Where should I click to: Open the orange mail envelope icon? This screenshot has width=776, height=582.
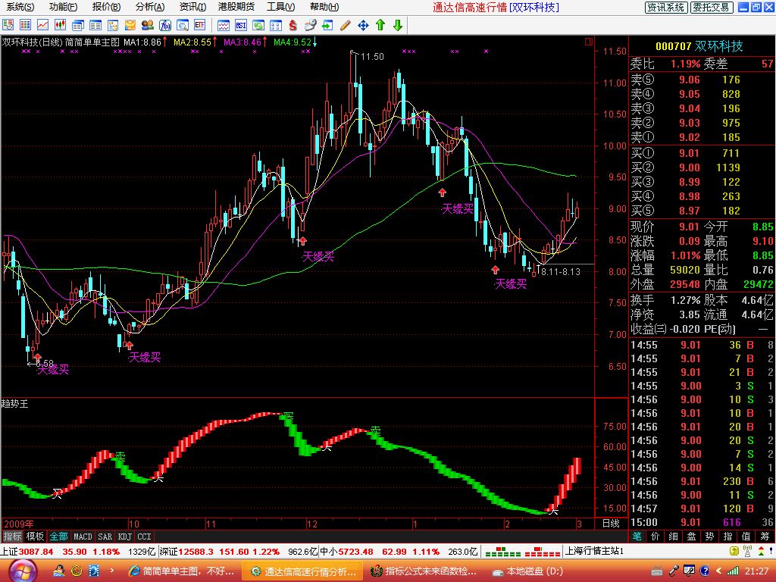tap(130, 25)
